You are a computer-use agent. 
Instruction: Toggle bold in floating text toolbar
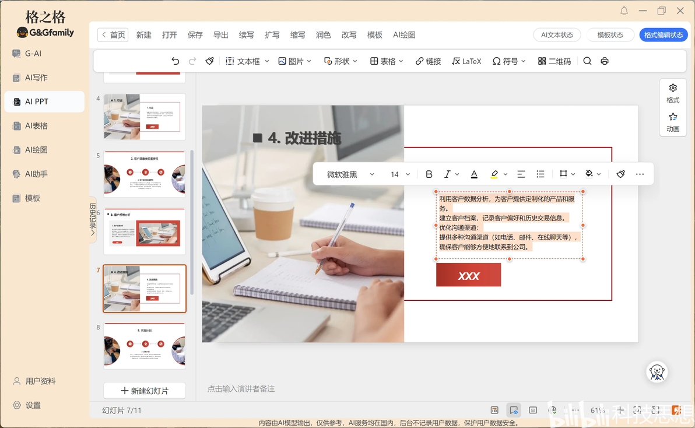point(429,174)
